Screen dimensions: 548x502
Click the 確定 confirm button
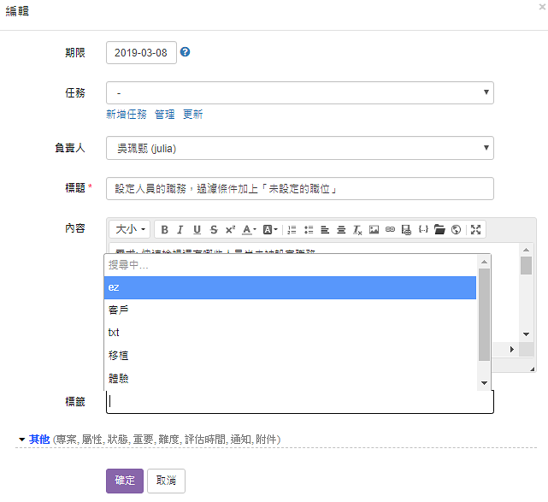coord(125,481)
